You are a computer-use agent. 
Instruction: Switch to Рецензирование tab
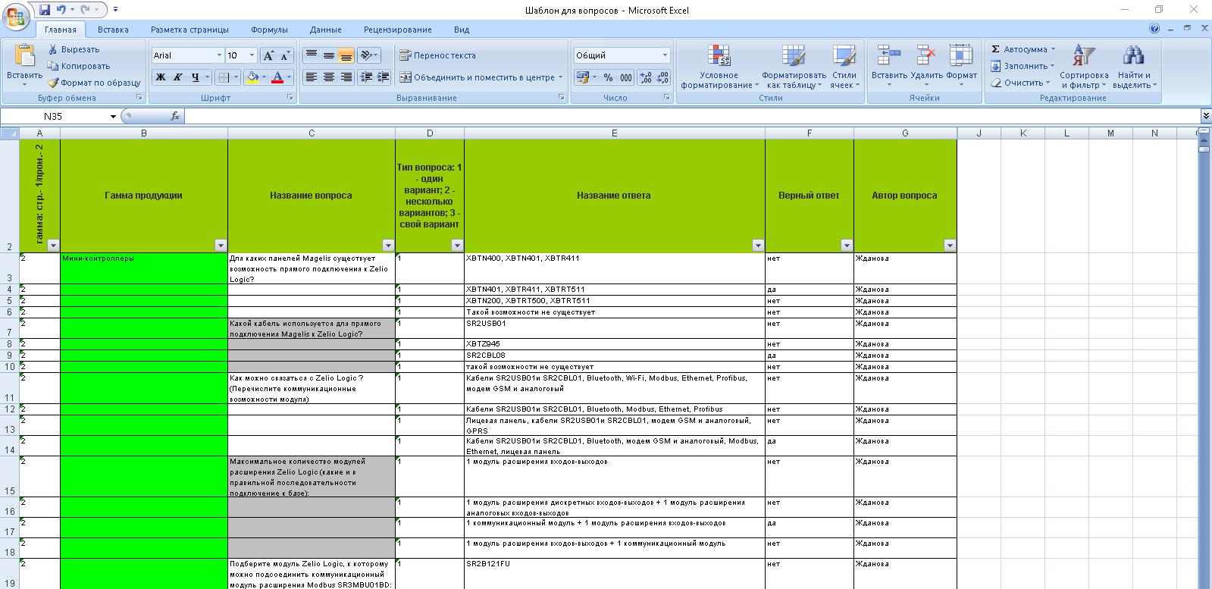397,30
